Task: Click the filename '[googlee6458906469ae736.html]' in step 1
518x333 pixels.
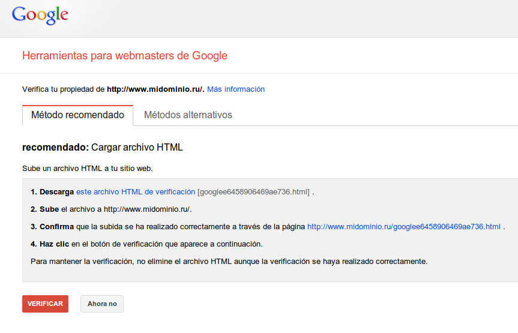Action: 253,192
